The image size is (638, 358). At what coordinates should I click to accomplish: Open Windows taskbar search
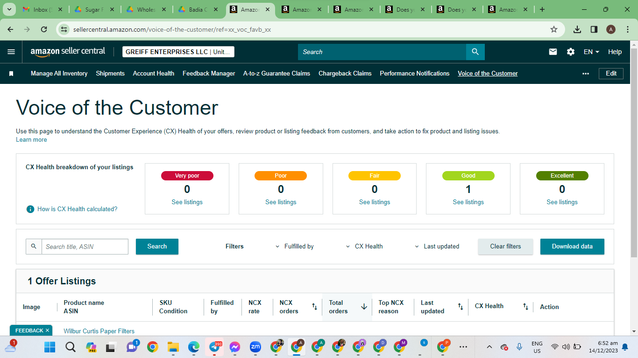pyautogui.click(x=70, y=347)
